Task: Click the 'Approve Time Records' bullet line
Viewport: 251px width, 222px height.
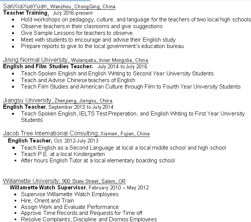Action: pyautogui.click(x=82, y=213)
